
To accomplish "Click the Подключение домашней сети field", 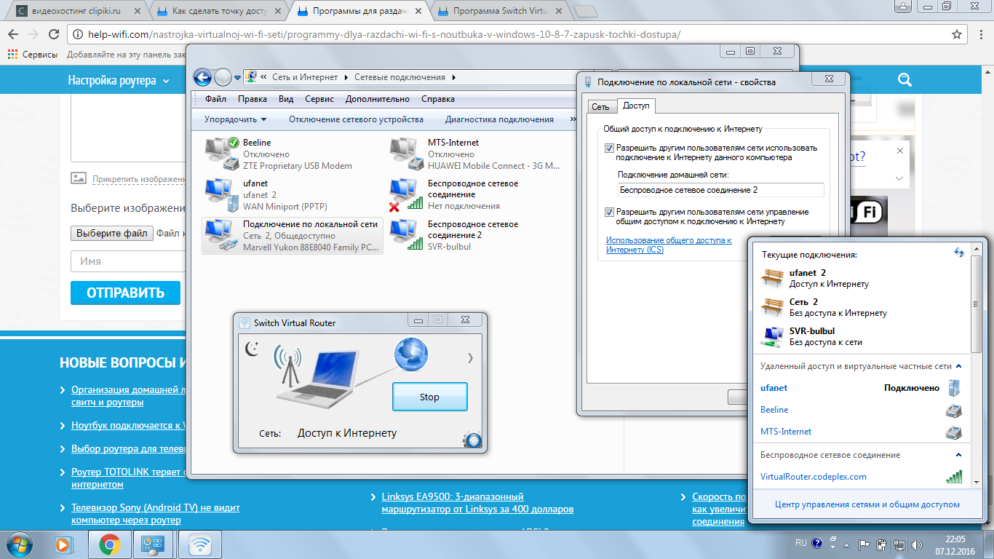I will tap(720, 190).
